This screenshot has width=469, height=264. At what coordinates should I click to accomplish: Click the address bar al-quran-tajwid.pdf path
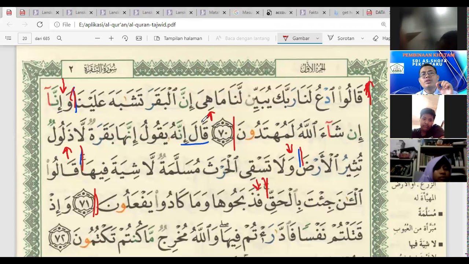[127, 25]
